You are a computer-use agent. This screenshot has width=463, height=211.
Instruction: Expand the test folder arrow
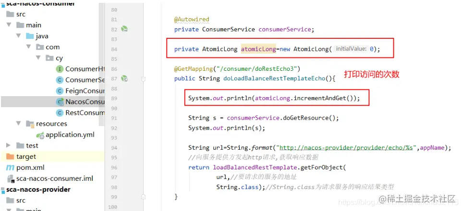coord(9,145)
